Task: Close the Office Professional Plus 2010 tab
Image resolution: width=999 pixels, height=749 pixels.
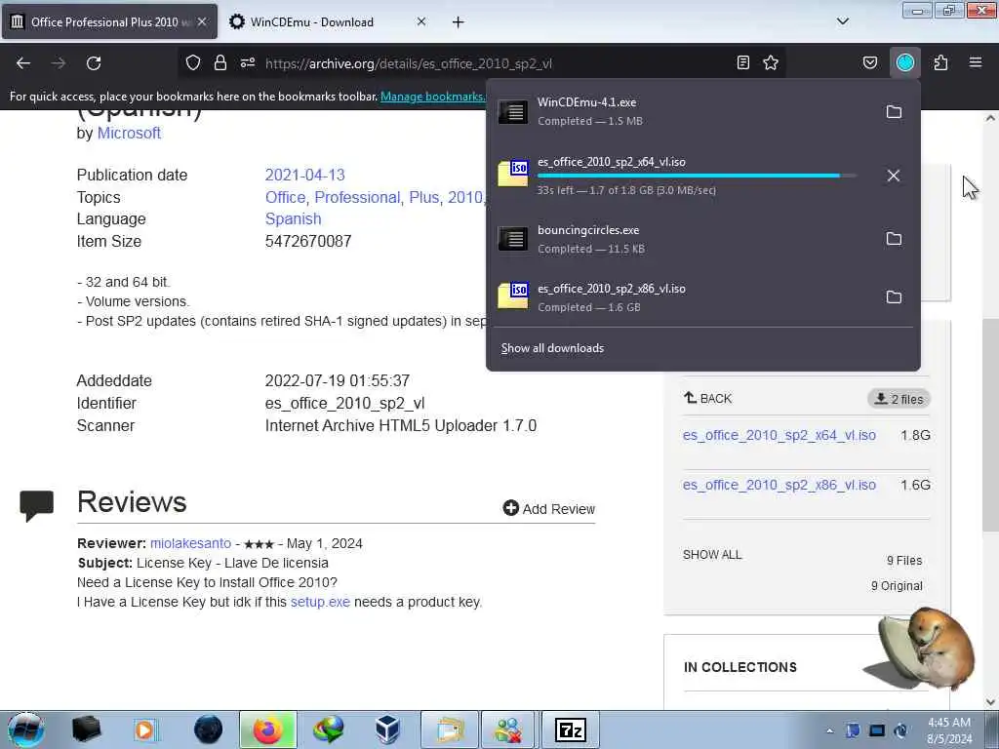Action: tap(201, 21)
